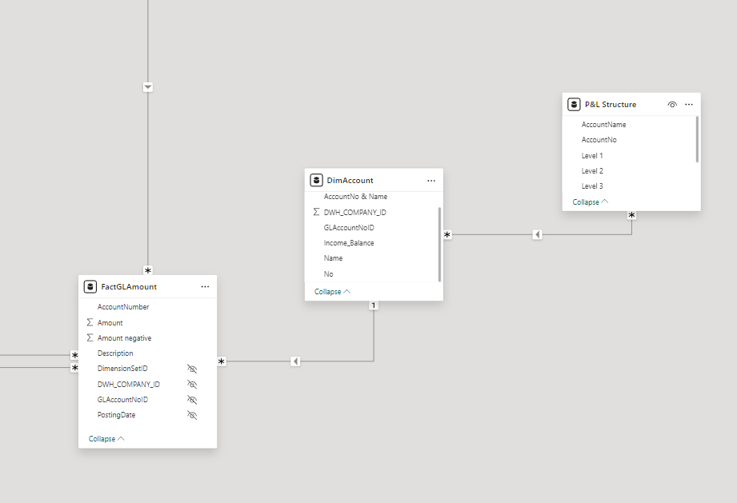Click many-side marker above FactGLAmount
The height and width of the screenshot is (503, 737).
point(148,270)
